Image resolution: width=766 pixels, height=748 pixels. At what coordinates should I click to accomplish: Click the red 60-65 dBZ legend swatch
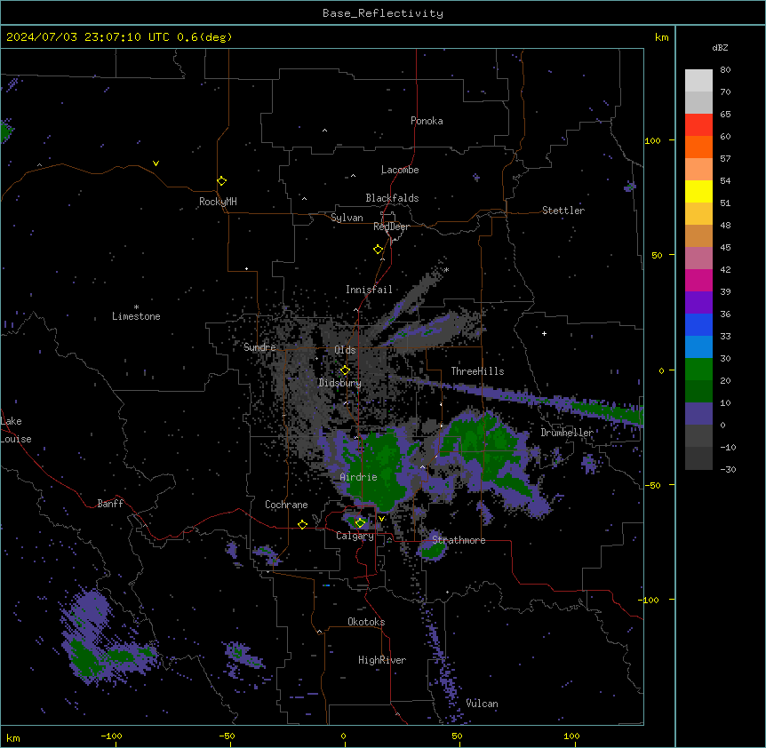(698, 124)
